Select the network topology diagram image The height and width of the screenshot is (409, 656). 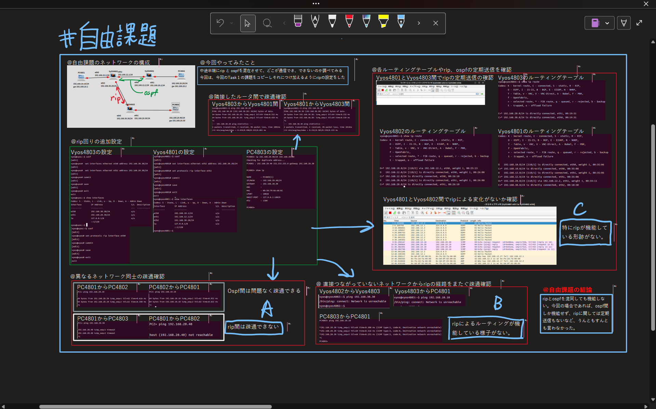(131, 97)
